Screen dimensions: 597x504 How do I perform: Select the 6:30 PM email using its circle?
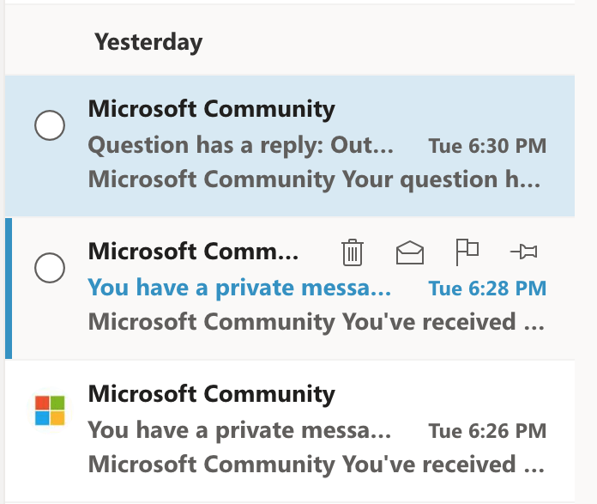tap(50, 125)
